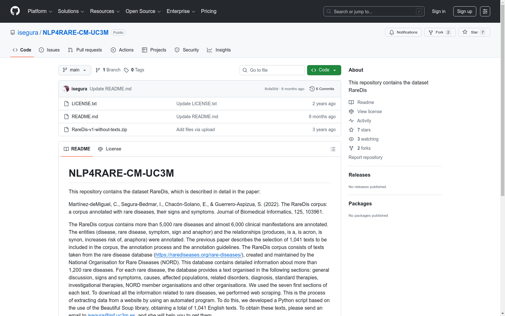Click the file icon beside RareDis-v1-without-texts.zip

pos(66,130)
